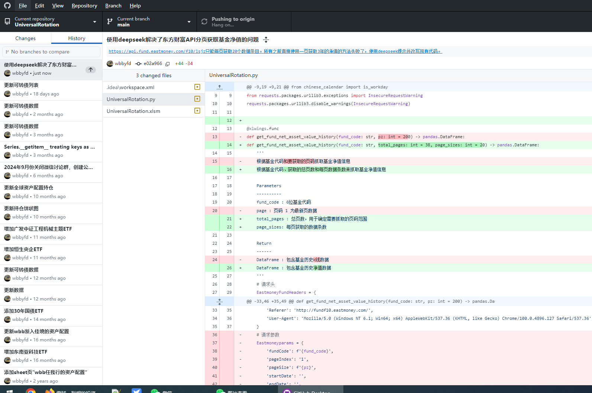Click the GitHub logo in title bar
The image size is (592, 393).
click(x=7, y=6)
